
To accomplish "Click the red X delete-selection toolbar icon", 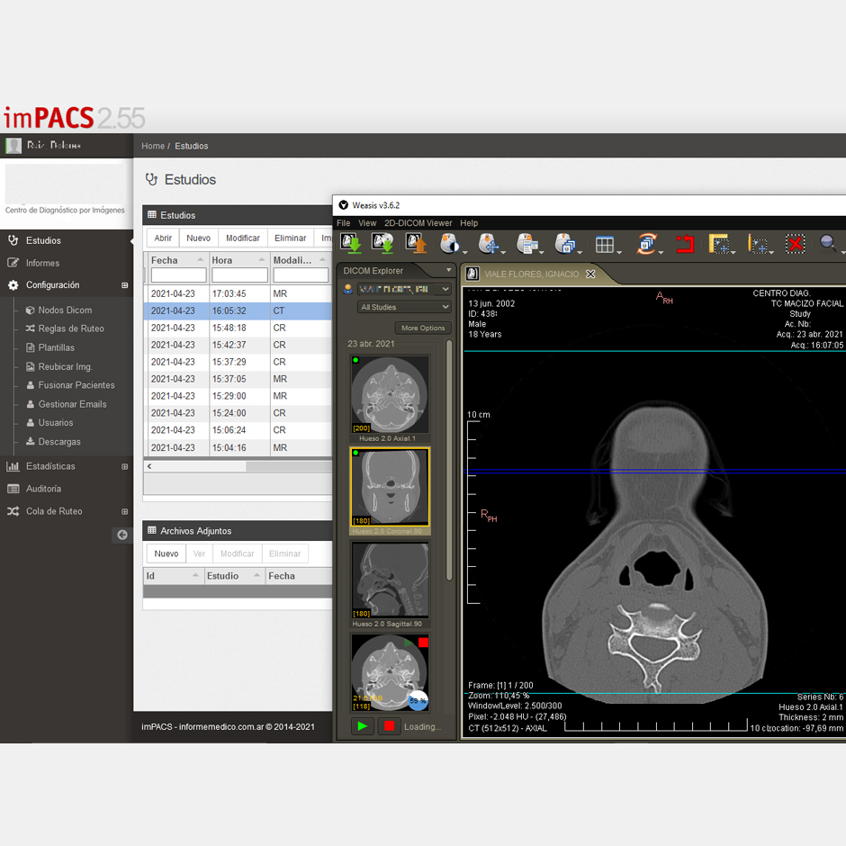I will (x=795, y=244).
